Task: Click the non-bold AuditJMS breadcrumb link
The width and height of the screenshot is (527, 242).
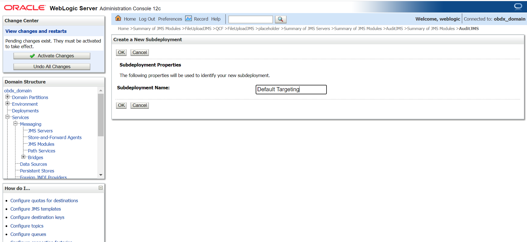Action: (394, 29)
